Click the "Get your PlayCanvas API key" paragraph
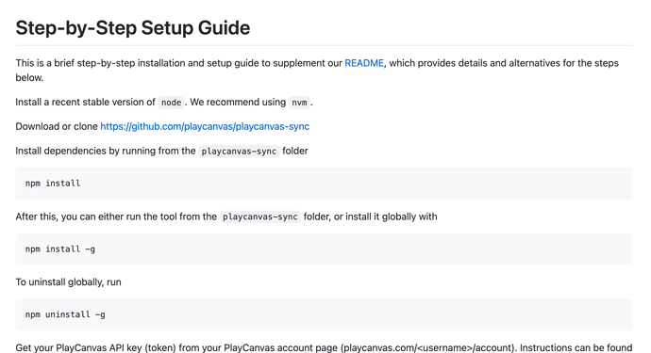The height and width of the screenshot is (353, 651). (324, 347)
